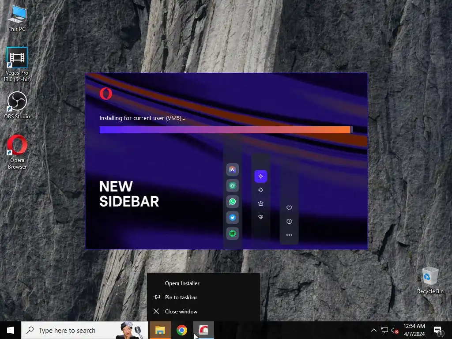452x339 pixels.
Task: Click the clock history icon in sidebar
Action: tap(289, 222)
